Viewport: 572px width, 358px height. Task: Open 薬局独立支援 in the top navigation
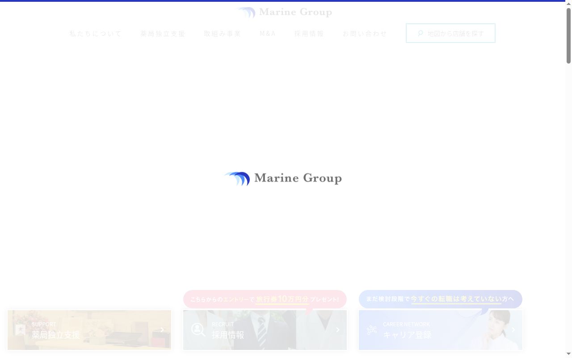tap(163, 34)
